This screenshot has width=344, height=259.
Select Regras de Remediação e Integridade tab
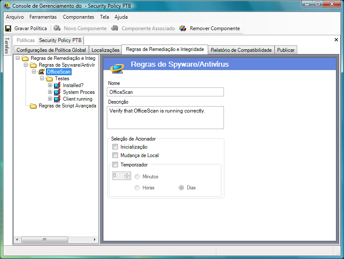tap(165, 49)
